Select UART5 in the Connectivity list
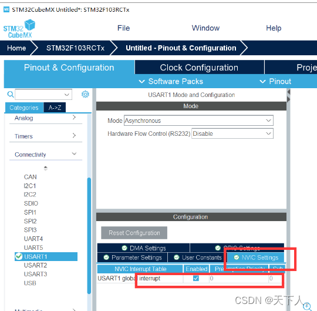317x311 pixels. click(x=33, y=248)
